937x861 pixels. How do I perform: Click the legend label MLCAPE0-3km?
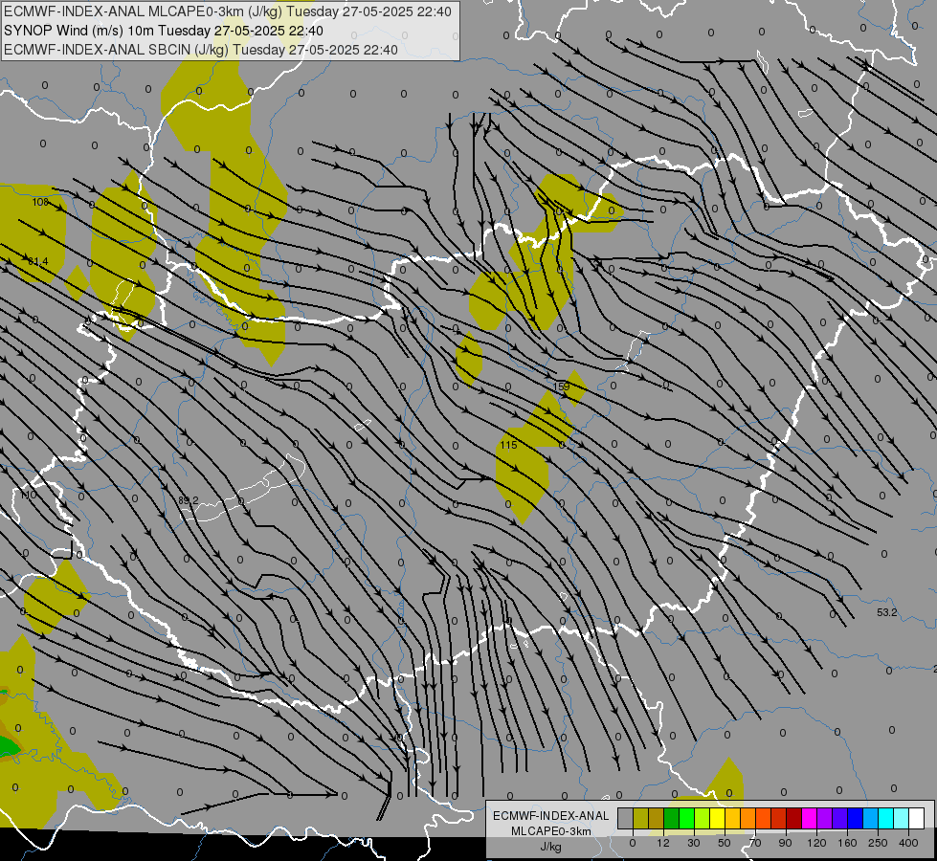point(550,831)
